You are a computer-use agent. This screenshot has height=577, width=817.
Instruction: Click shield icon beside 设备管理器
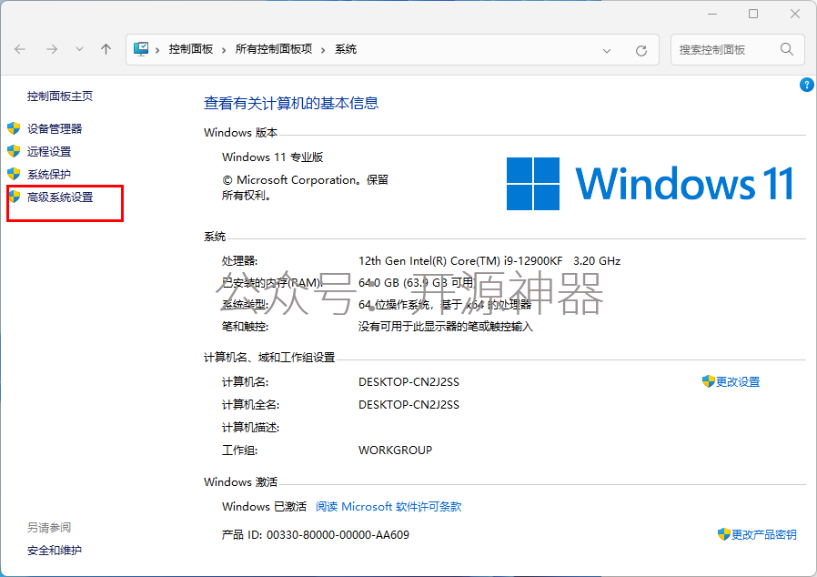(x=14, y=128)
